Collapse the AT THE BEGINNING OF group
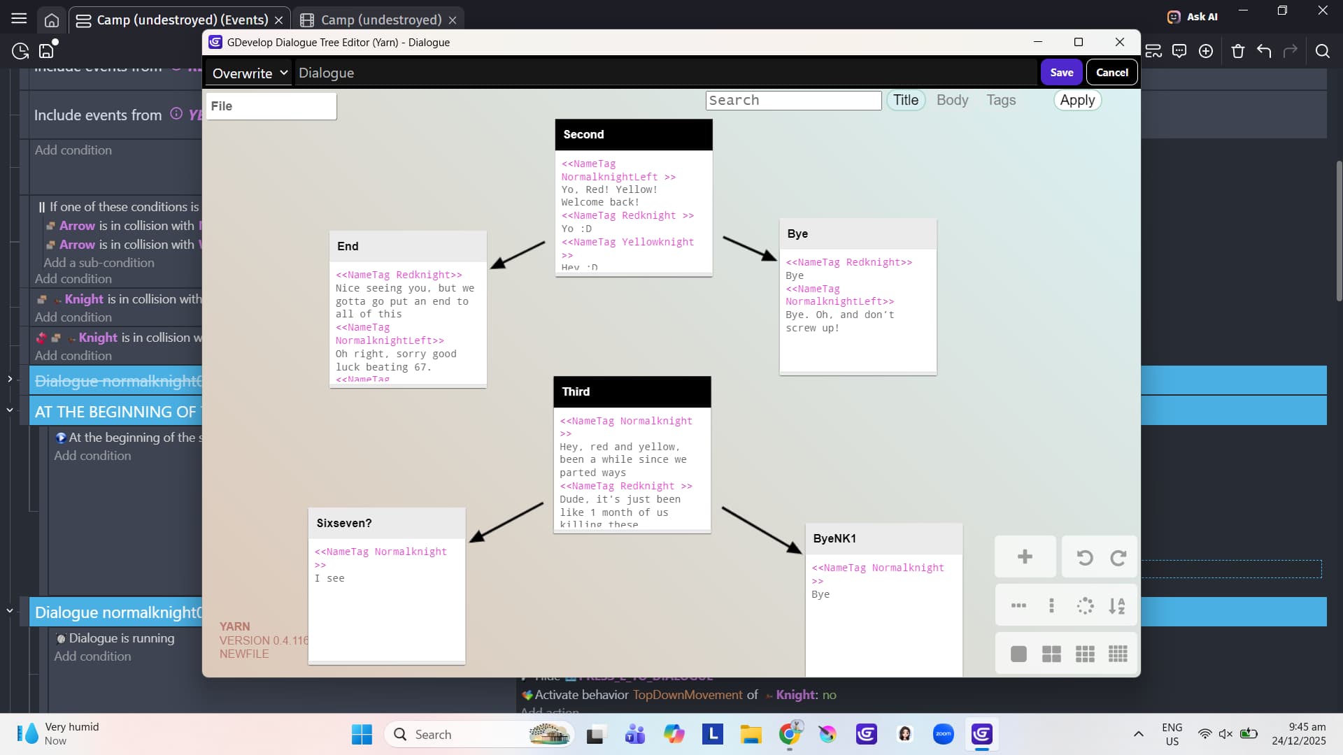Image resolution: width=1343 pixels, height=755 pixels. coord(10,410)
